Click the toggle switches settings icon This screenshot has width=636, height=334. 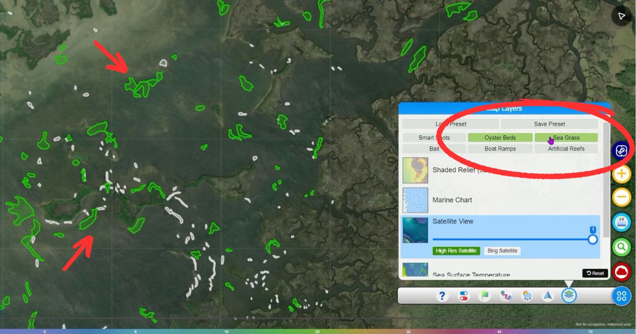pos(464,296)
